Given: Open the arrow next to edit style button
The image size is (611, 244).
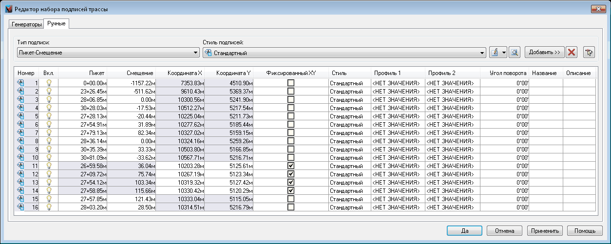Looking at the screenshot, I should pos(503,52).
